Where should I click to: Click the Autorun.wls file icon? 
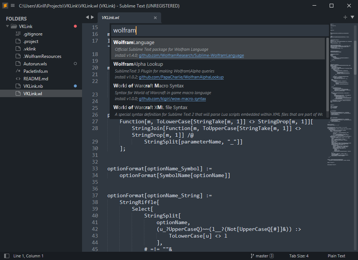pos(18,64)
